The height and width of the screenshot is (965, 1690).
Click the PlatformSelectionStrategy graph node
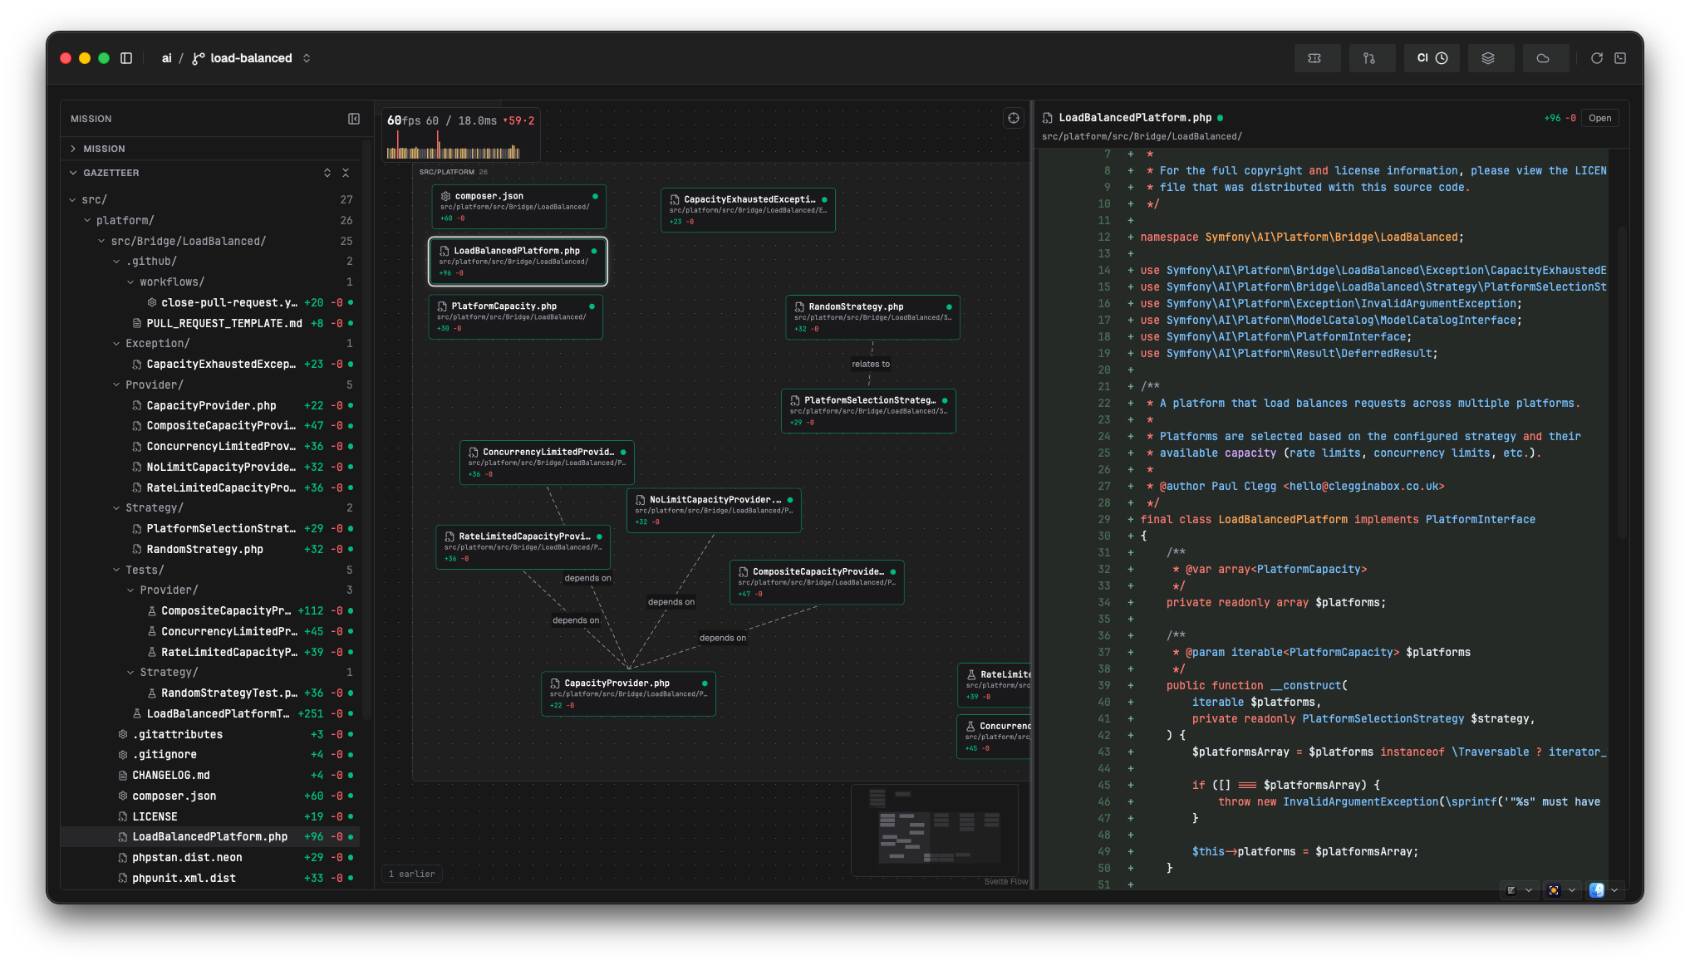[868, 411]
